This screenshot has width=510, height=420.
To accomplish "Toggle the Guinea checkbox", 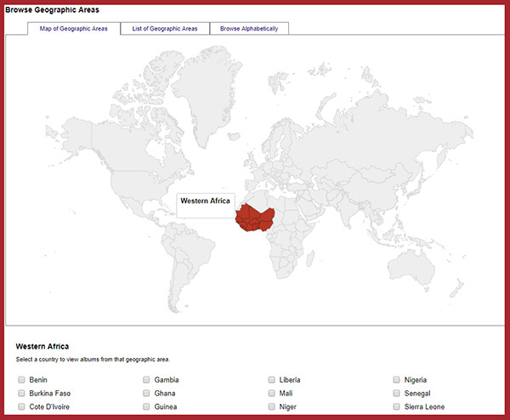I will pos(147,407).
